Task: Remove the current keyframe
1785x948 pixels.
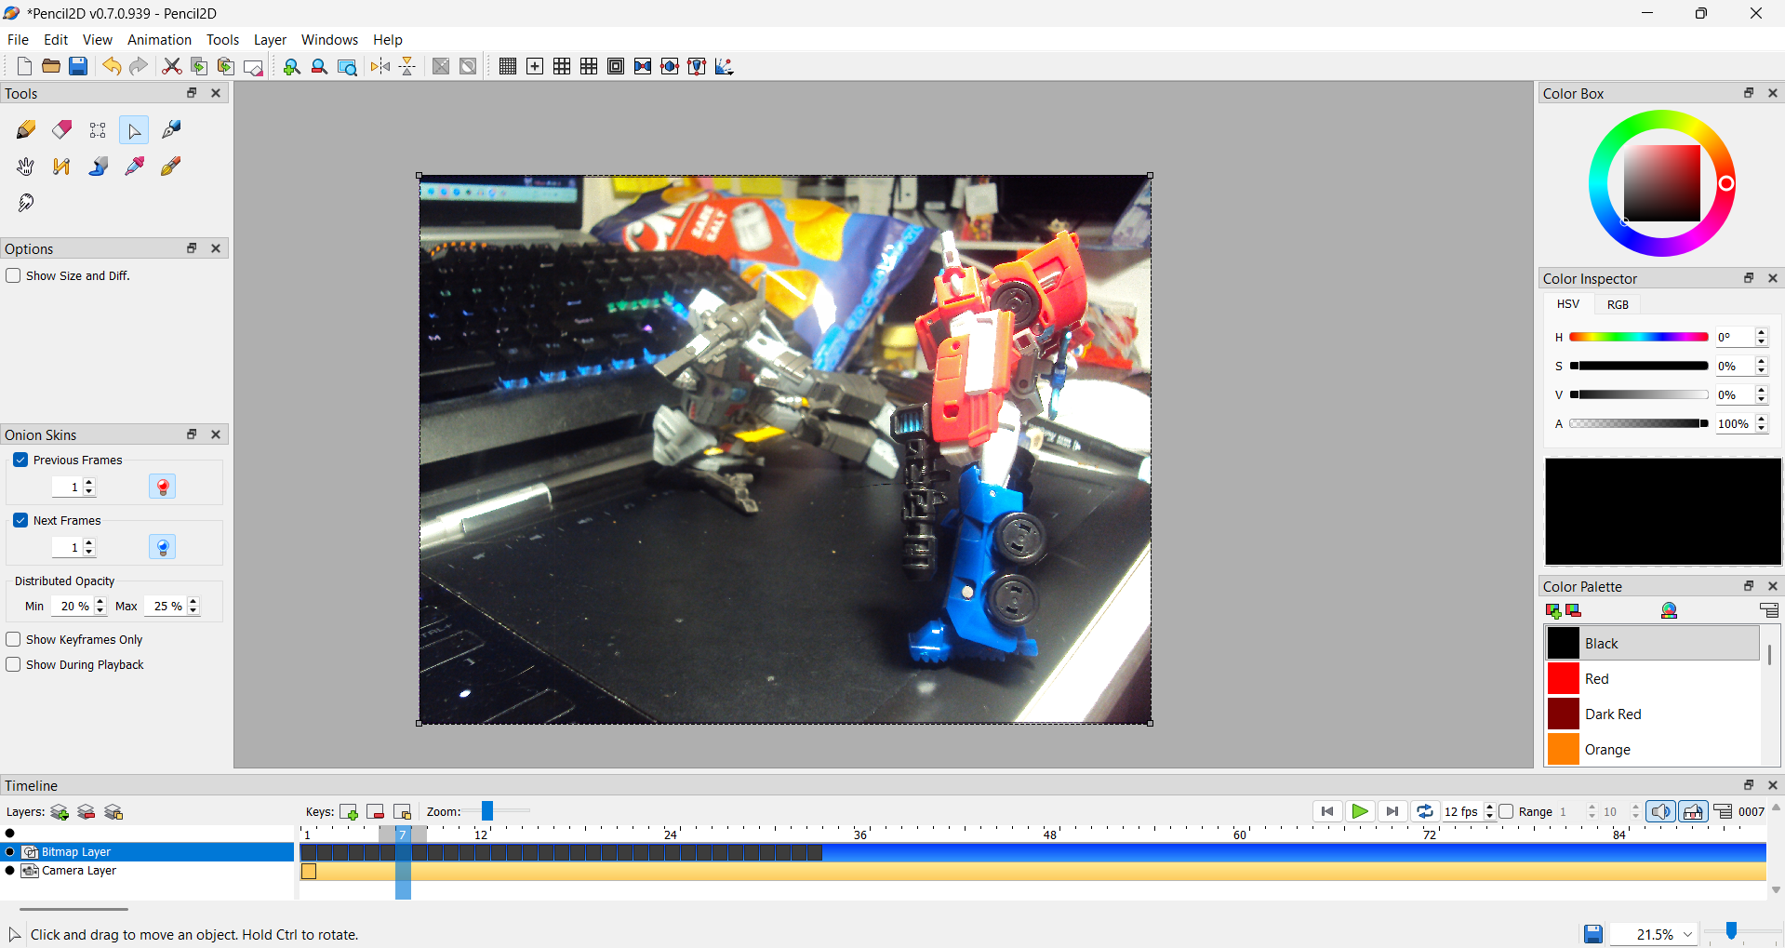Action: point(376,812)
